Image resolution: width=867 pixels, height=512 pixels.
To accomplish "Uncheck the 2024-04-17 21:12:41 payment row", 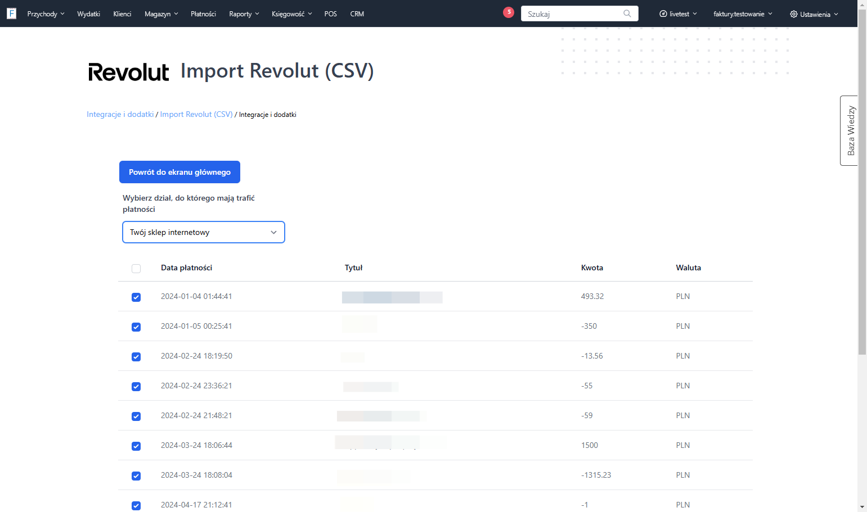I will (x=136, y=506).
